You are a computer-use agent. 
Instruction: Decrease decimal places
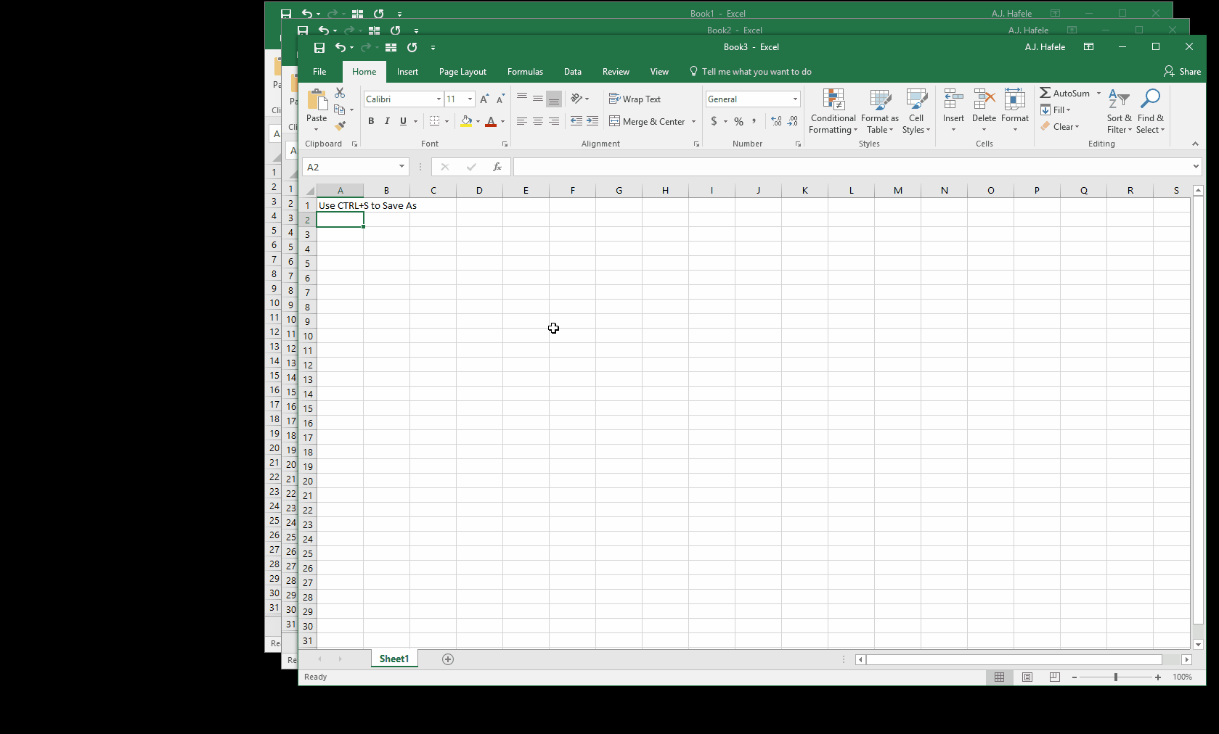(x=793, y=121)
